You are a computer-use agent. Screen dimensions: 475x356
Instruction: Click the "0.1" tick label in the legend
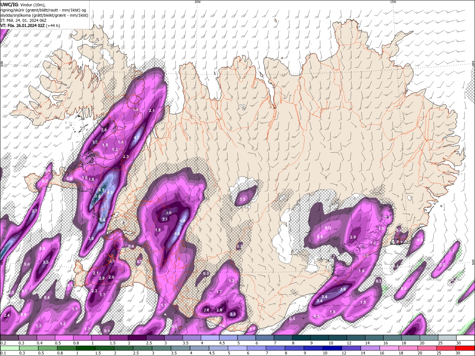tap(3, 353)
